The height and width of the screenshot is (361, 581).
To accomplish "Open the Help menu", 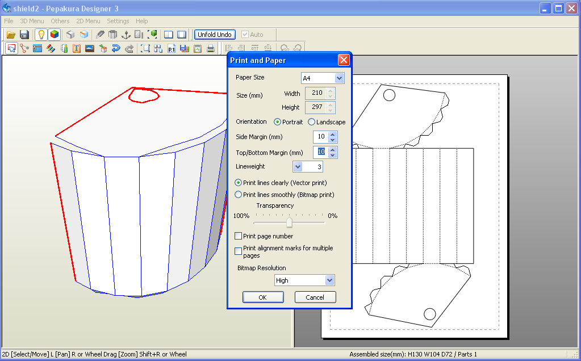I will pos(141,21).
